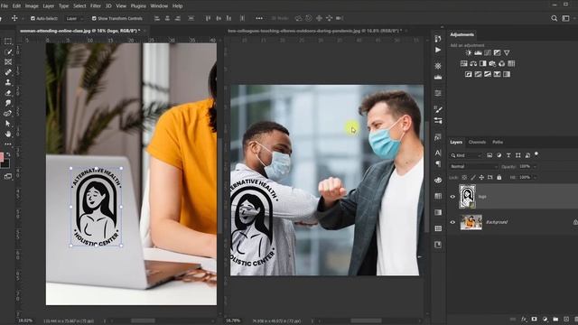Click the Add layer mask button
The height and width of the screenshot is (325, 578).
[x=534, y=319]
